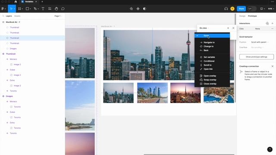Switch to the Layers tab
This screenshot has width=276, height=155.
point(9,16)
